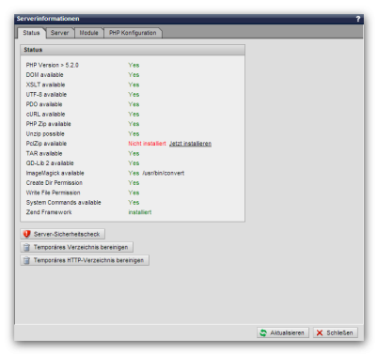This screenshot has width=378, height=355.
Task: Click the '/usr/bin/convert' path text
Action: (x=164, y=173)
